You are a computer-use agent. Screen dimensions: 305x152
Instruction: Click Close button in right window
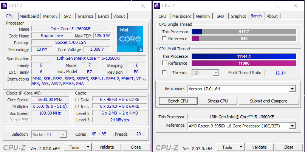288,147
